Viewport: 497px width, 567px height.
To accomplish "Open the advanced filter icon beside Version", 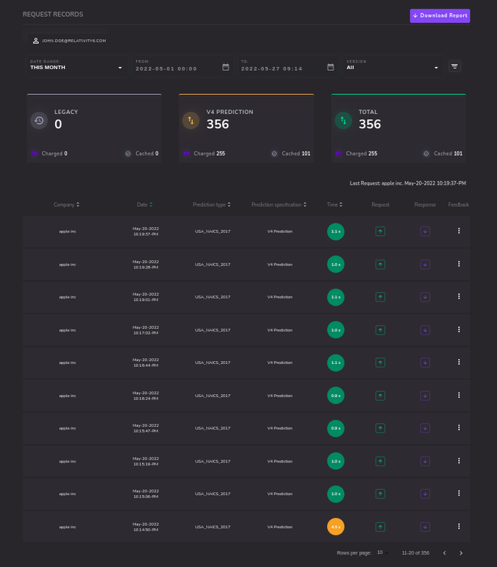I will [x=454, y=66].
